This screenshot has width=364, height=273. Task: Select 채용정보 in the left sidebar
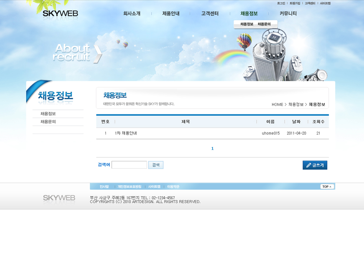(48, 114)
